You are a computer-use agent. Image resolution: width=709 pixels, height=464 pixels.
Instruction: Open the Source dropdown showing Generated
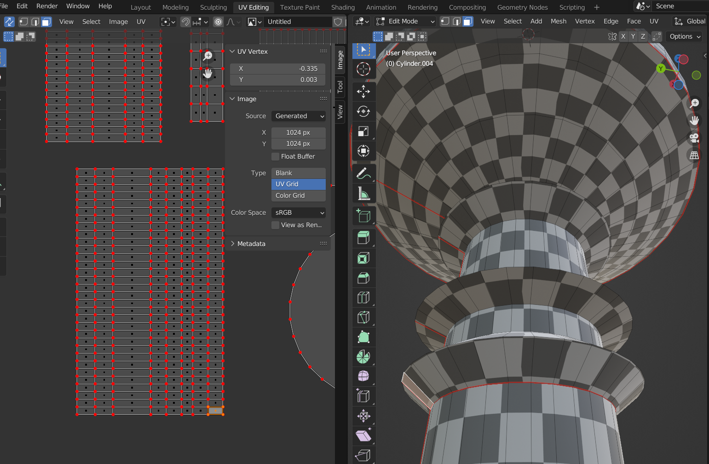299,116
